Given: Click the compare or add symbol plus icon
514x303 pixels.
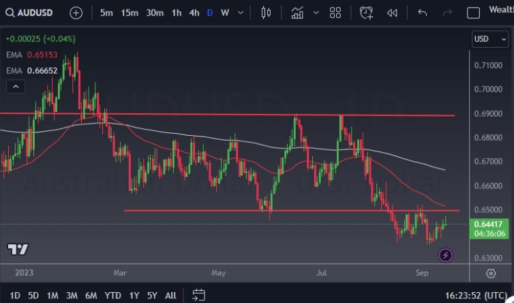Looking at the screenshot, I should click(76, 12).
